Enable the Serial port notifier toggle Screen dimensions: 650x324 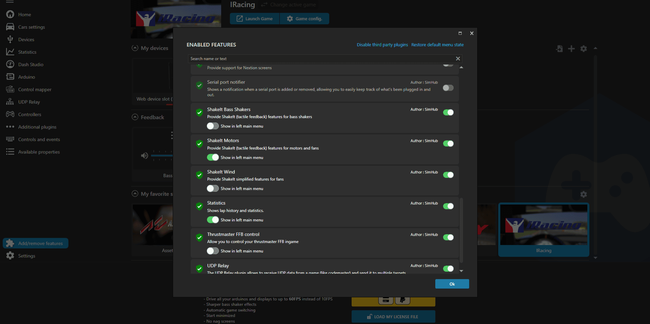(x=448, y=88)
